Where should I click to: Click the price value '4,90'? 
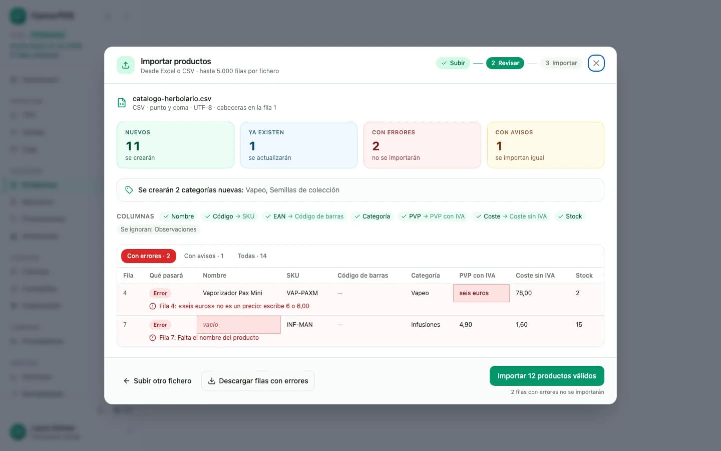(466, 325)
